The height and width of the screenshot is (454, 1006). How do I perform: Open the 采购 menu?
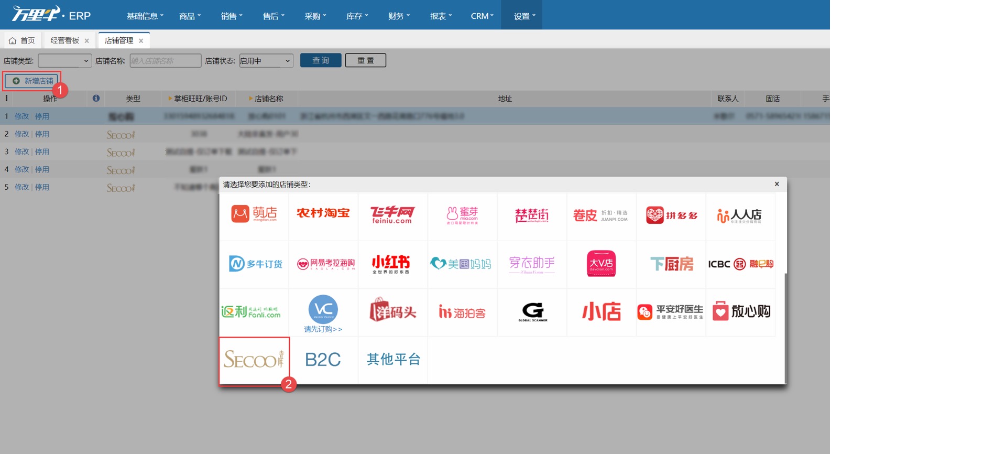(315, 16)
